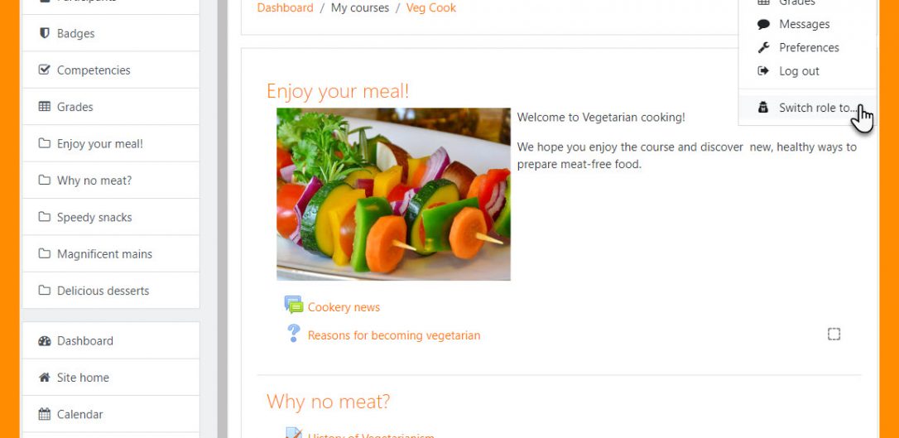The height and width of the screenshot is (438, 899).
Task: Click the question mark choice activity icon
Action: click(x=294, y=333)
